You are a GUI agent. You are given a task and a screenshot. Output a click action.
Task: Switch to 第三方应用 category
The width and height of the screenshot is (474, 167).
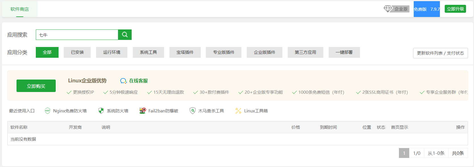305,52
